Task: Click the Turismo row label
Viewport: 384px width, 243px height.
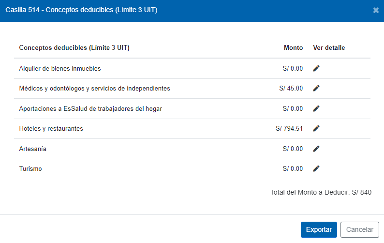Action: click(x=30, y=169)
